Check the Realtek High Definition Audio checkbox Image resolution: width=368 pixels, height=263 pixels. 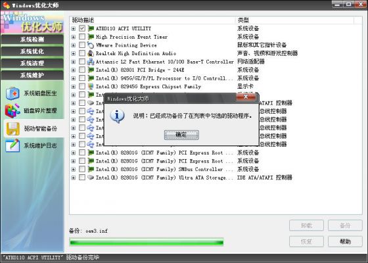click(82, 53)
